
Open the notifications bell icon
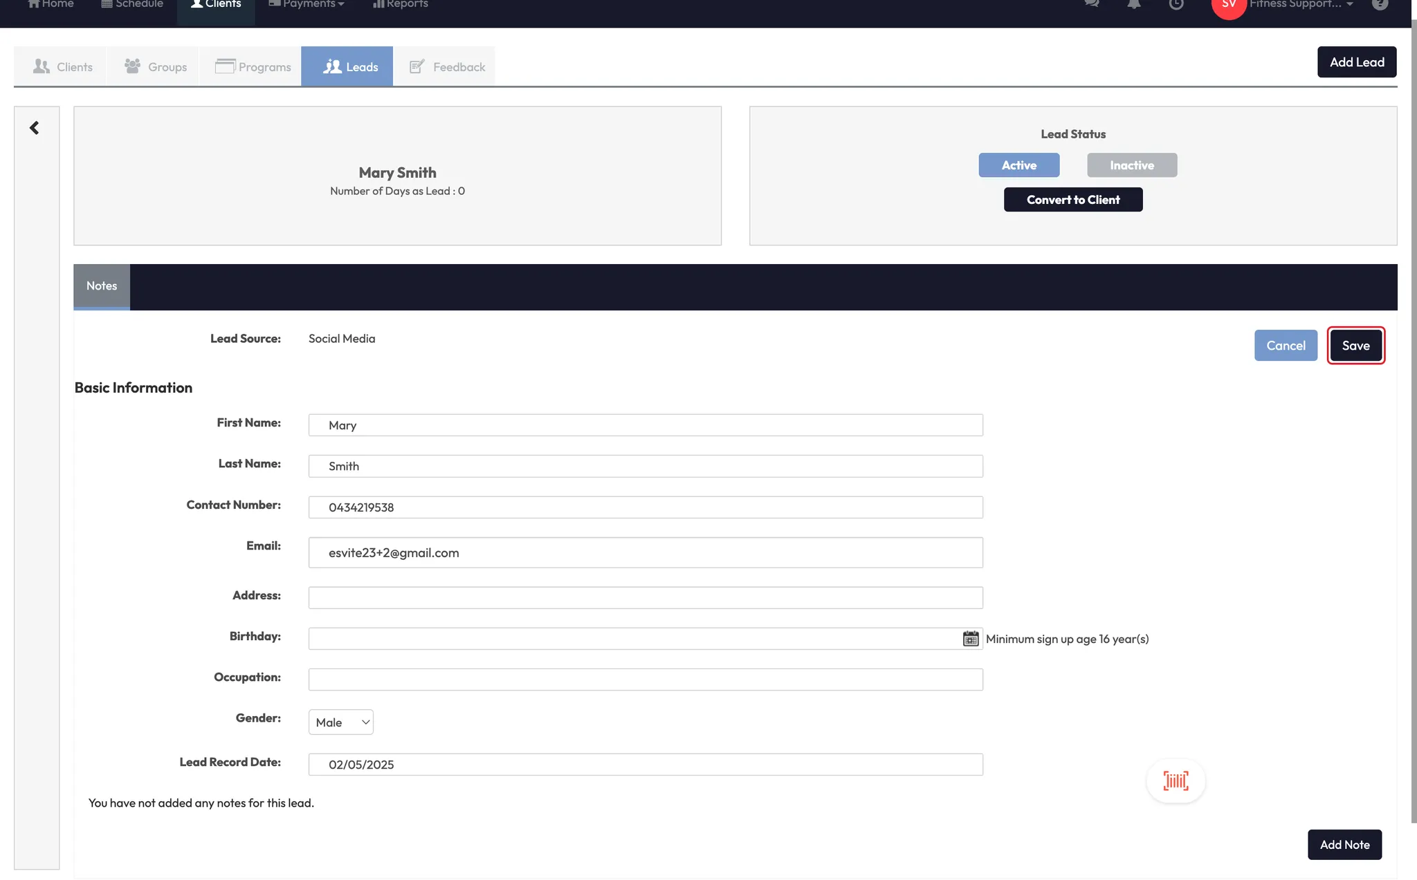1133,4
